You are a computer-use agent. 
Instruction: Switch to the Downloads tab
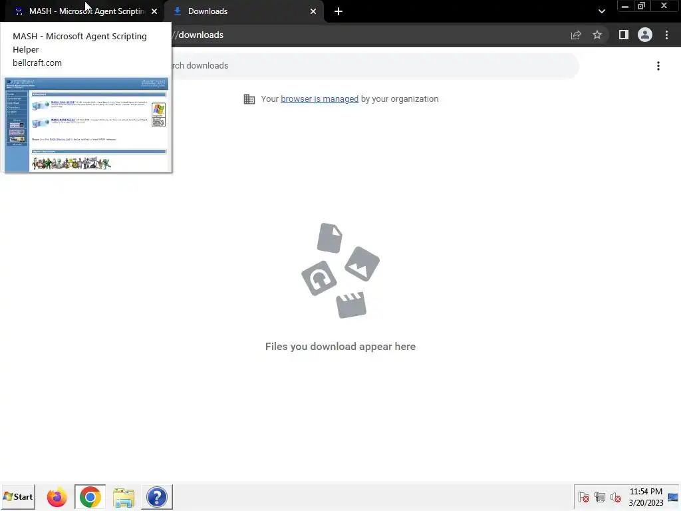[244, 11]
